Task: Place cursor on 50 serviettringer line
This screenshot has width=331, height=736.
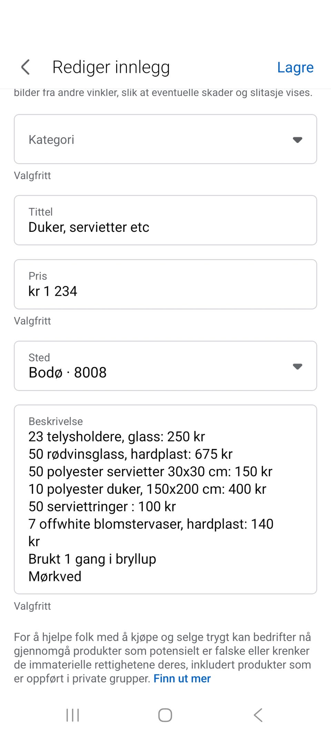Action: (102, 507)
